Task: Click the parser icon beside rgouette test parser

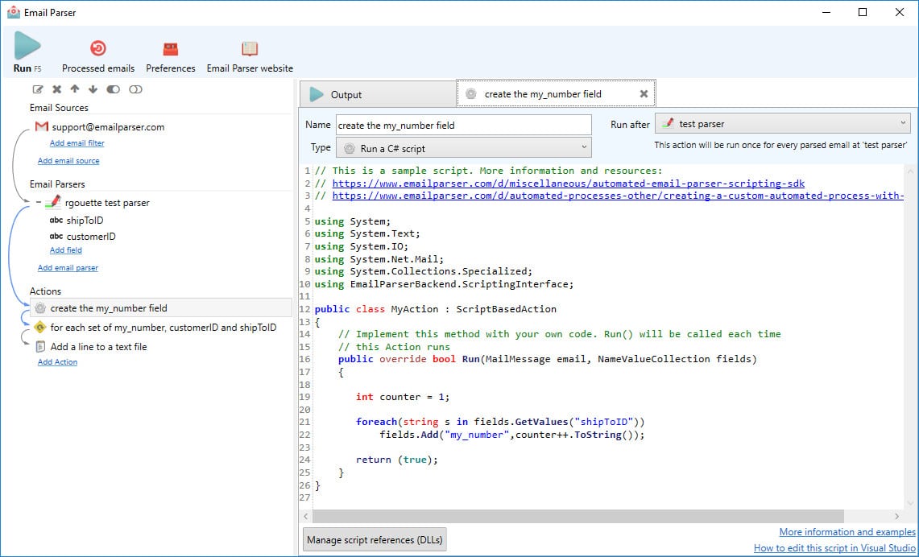Action: 53,203
